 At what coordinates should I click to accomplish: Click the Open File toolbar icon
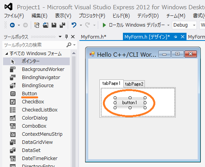(x=45, y=25)
